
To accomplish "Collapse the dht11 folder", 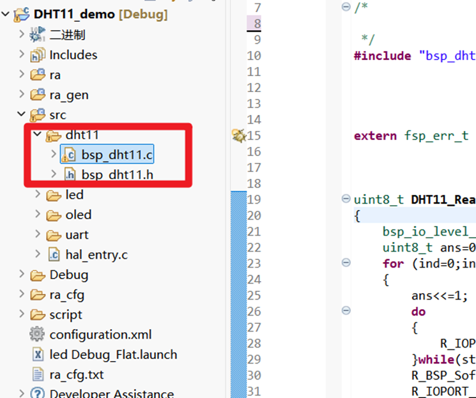I will [x=37, y=134].
